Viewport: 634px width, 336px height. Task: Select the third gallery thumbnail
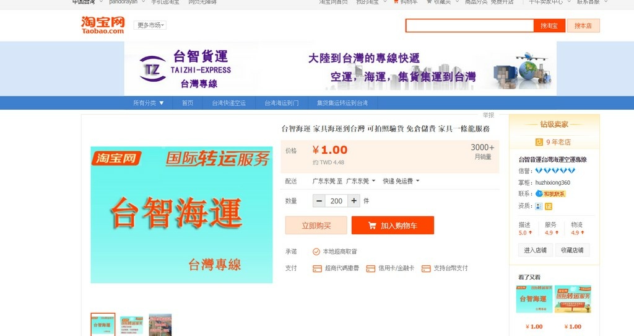point(160,325)
